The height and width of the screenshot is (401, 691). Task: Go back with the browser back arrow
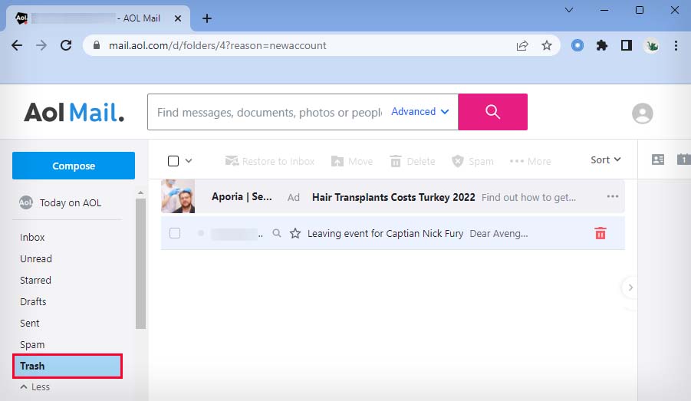coord(17,45)
